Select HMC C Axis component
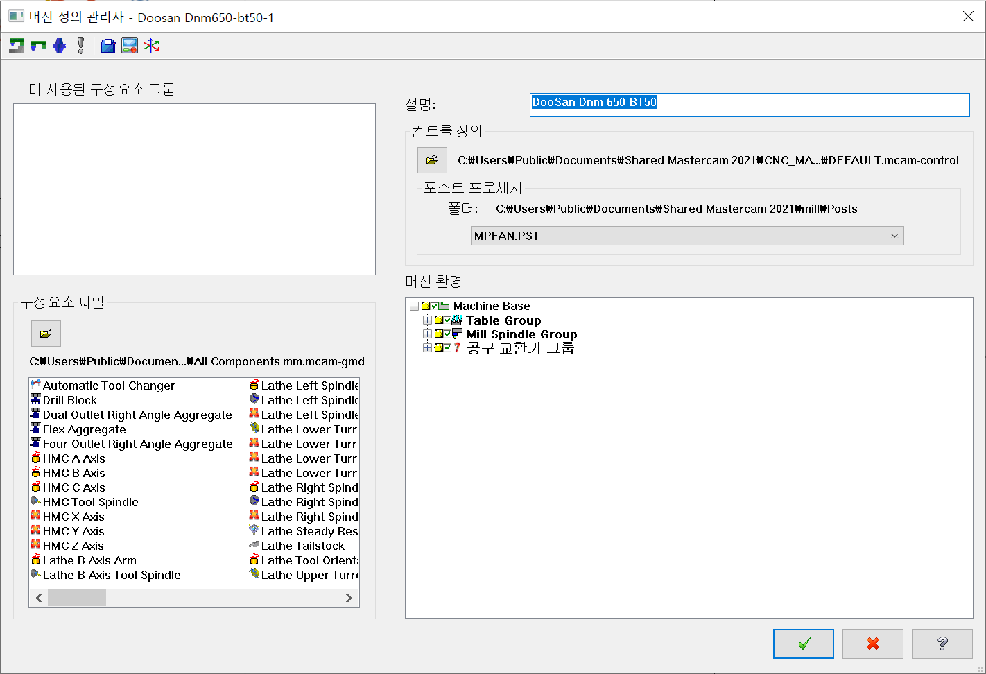The width and height of the screenshot is (986, 674). coord(68,487)
